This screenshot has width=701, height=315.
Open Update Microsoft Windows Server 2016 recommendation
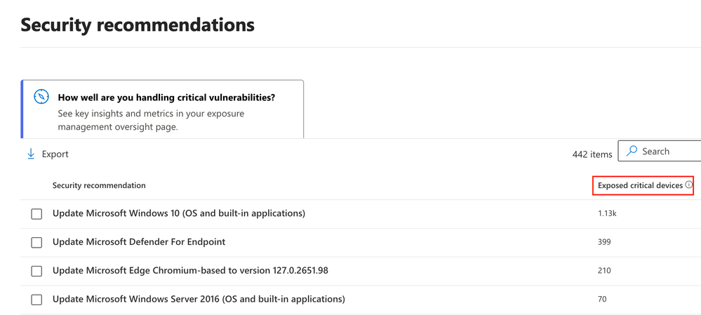[x=199, y=299]
